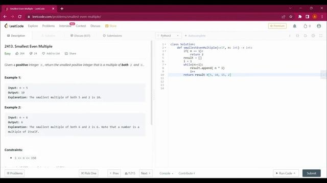Click the browser address bar

click(154, 17)
